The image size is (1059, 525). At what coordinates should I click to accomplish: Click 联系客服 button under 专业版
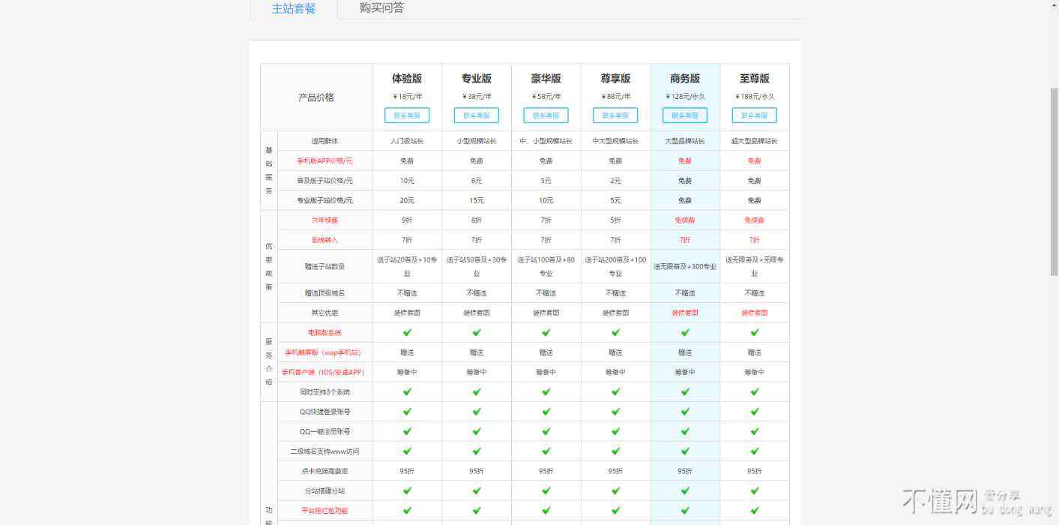pos(476,115)
